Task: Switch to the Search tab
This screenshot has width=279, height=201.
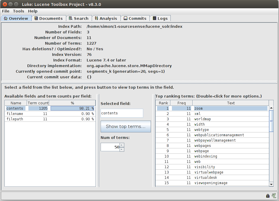Action: [79, 18]
